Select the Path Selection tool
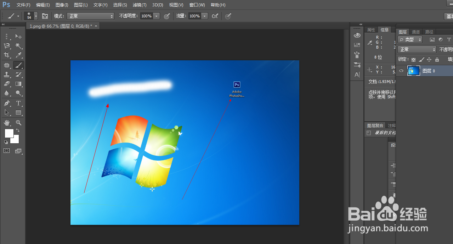Image resolution: width=453 pixels, height=244 pixels. pos(7,113)
